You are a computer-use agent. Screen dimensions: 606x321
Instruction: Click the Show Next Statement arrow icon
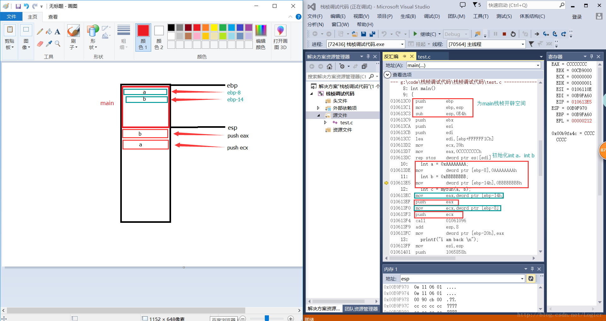click(537, 34)
